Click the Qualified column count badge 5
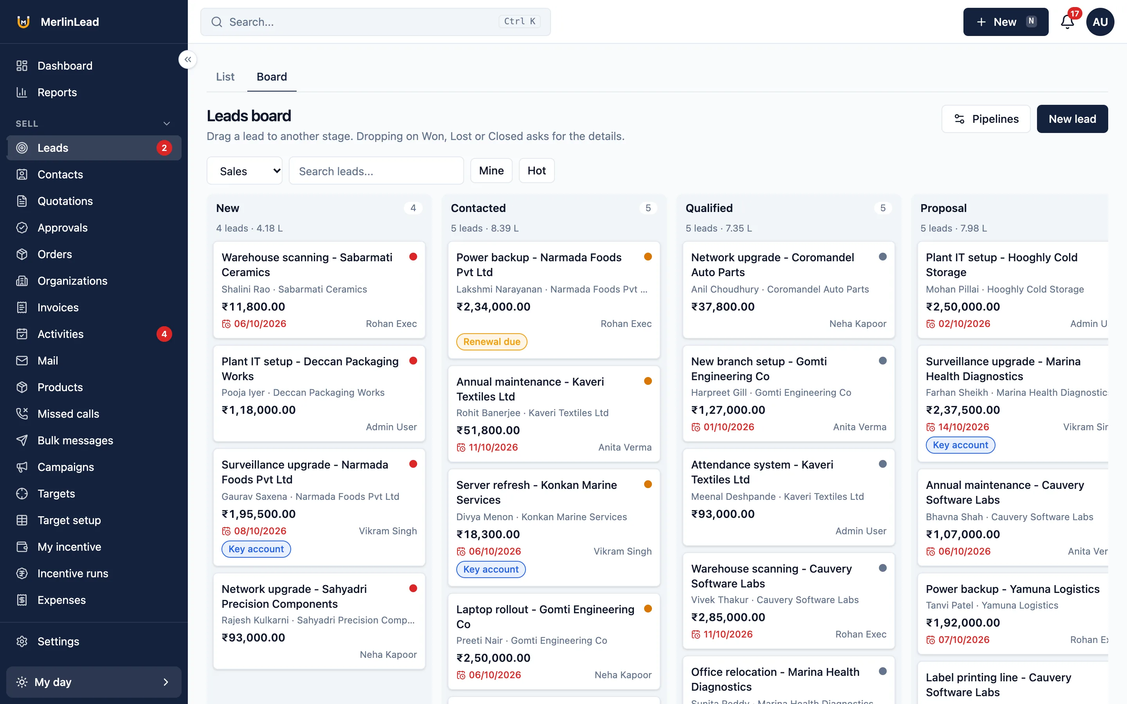Image resolution: width=1127 pixels, height=704 pixels. pos(882,208)
